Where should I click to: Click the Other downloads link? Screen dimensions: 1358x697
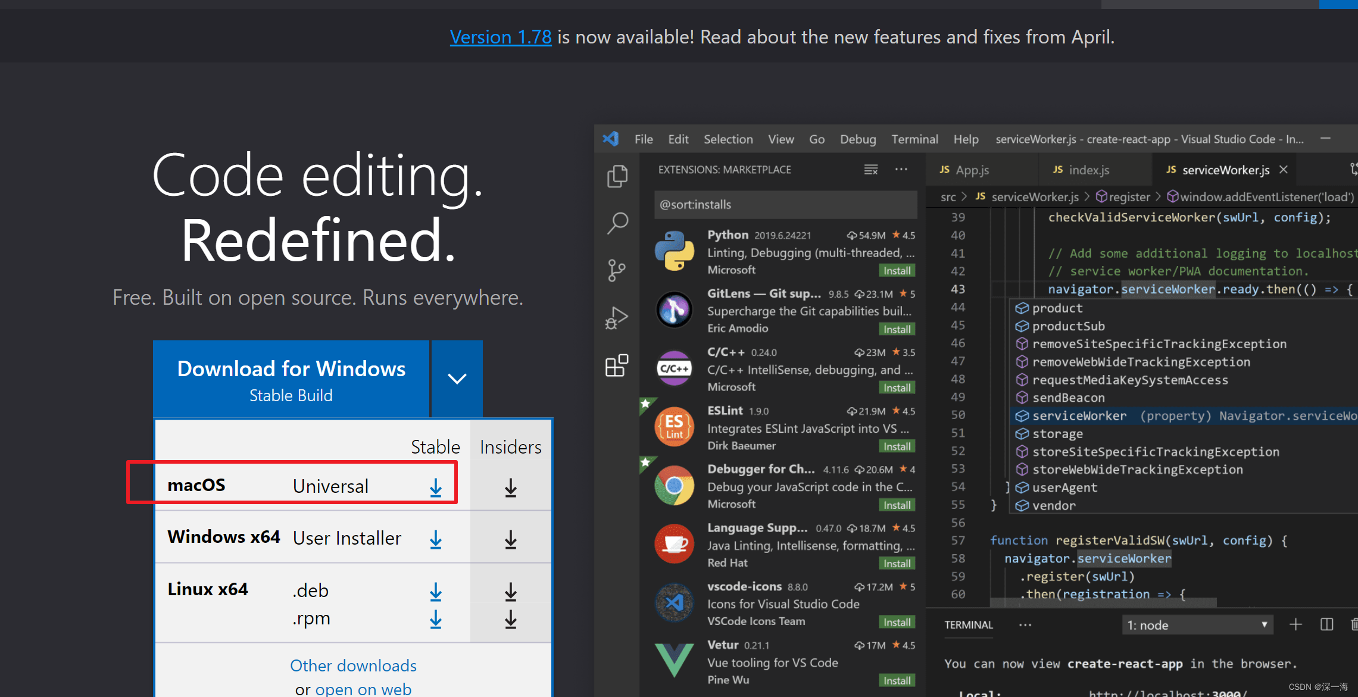point(353,665)
